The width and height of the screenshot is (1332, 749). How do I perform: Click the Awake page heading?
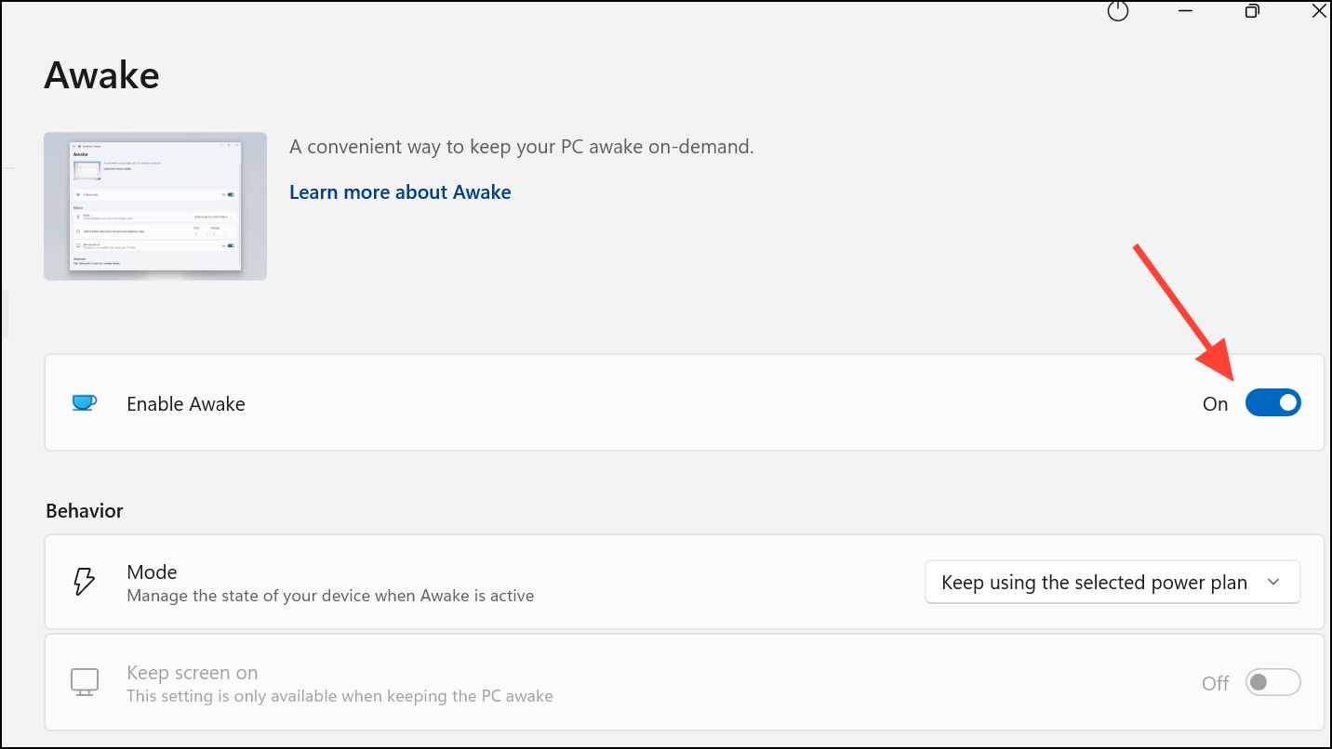point(101,74)
